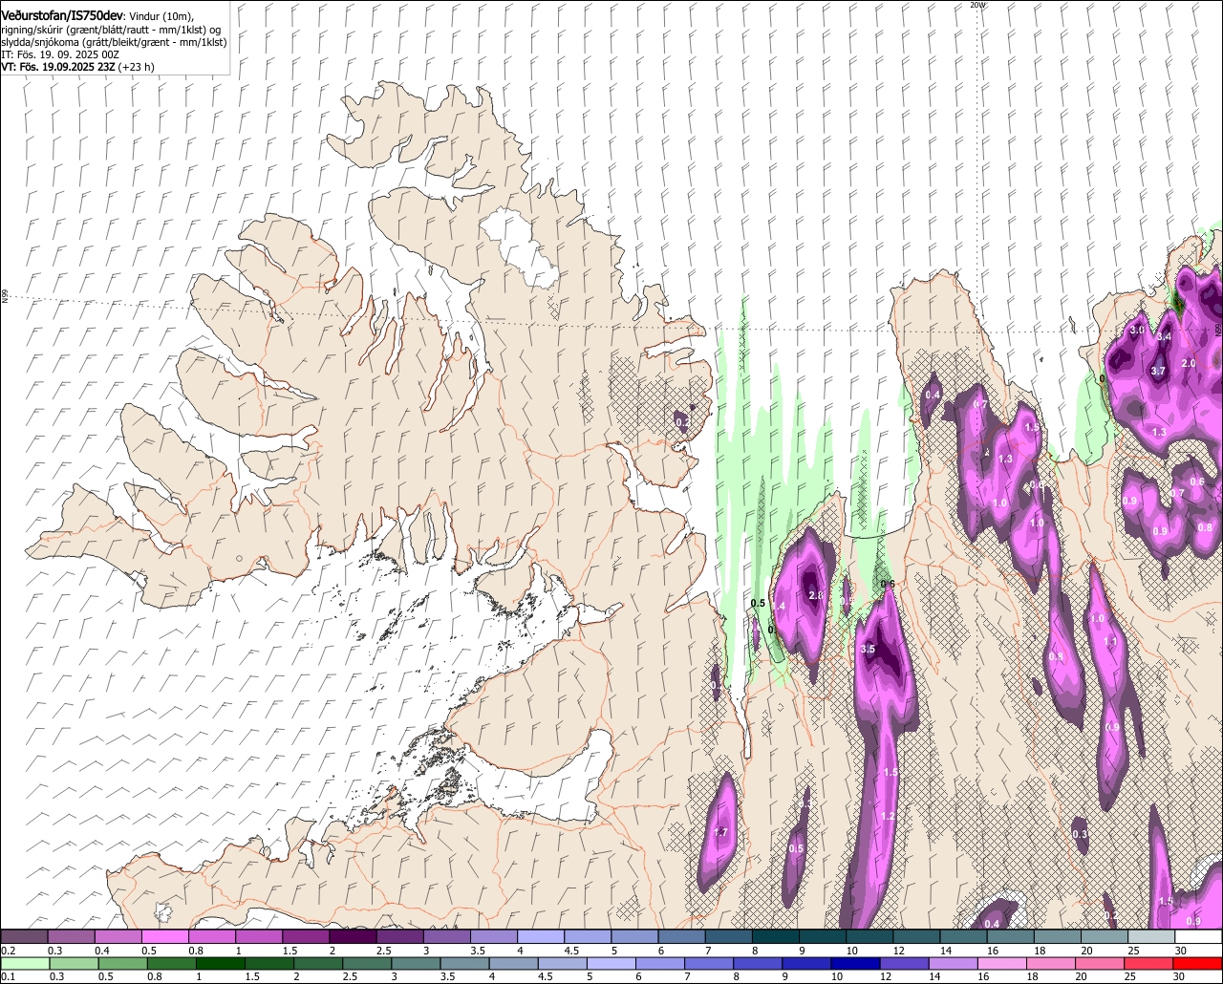The image size is (1223, 984).
Task: Select the light lavender 4 swatch, top legend row
Action: click(541, 937)
